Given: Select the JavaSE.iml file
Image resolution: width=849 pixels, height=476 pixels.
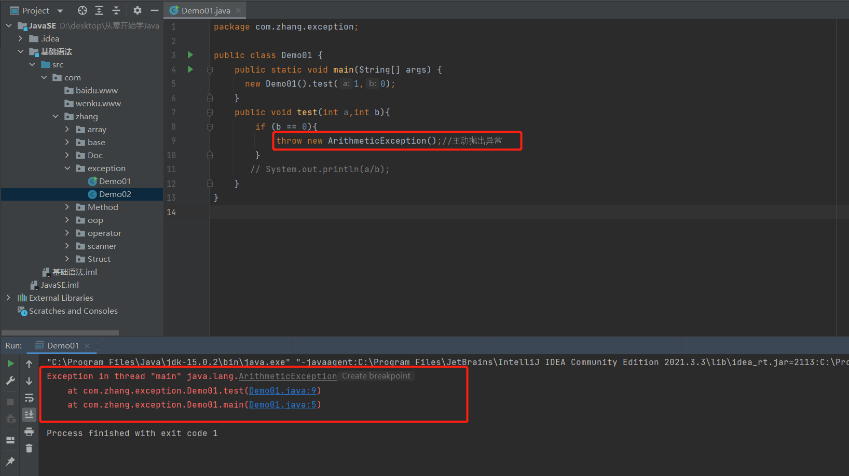Looking at the screenshot, I should tap(60, 285).
